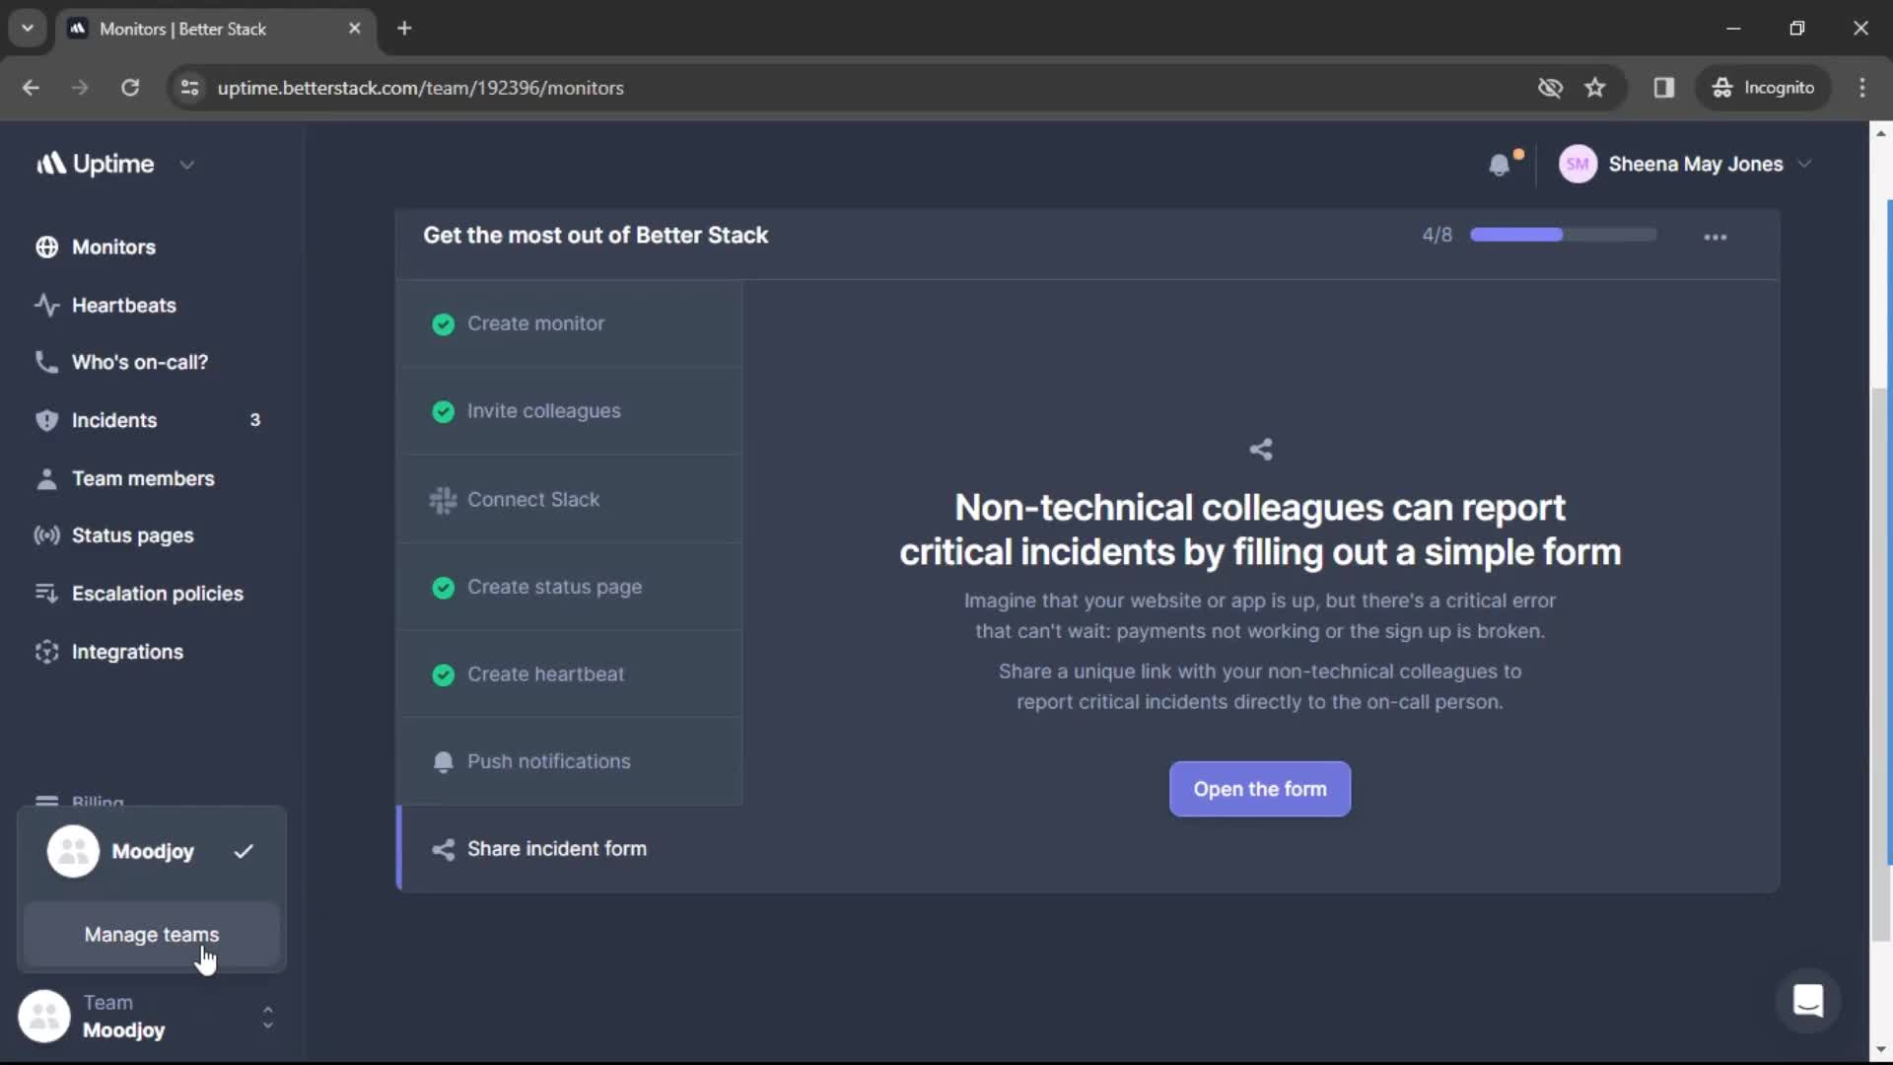
Task: Open a new browser tab
Action: (404, 29)
